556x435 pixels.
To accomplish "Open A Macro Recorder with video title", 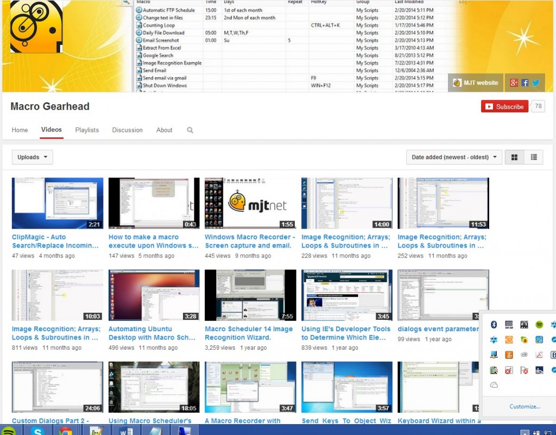I will pos(243,421).
